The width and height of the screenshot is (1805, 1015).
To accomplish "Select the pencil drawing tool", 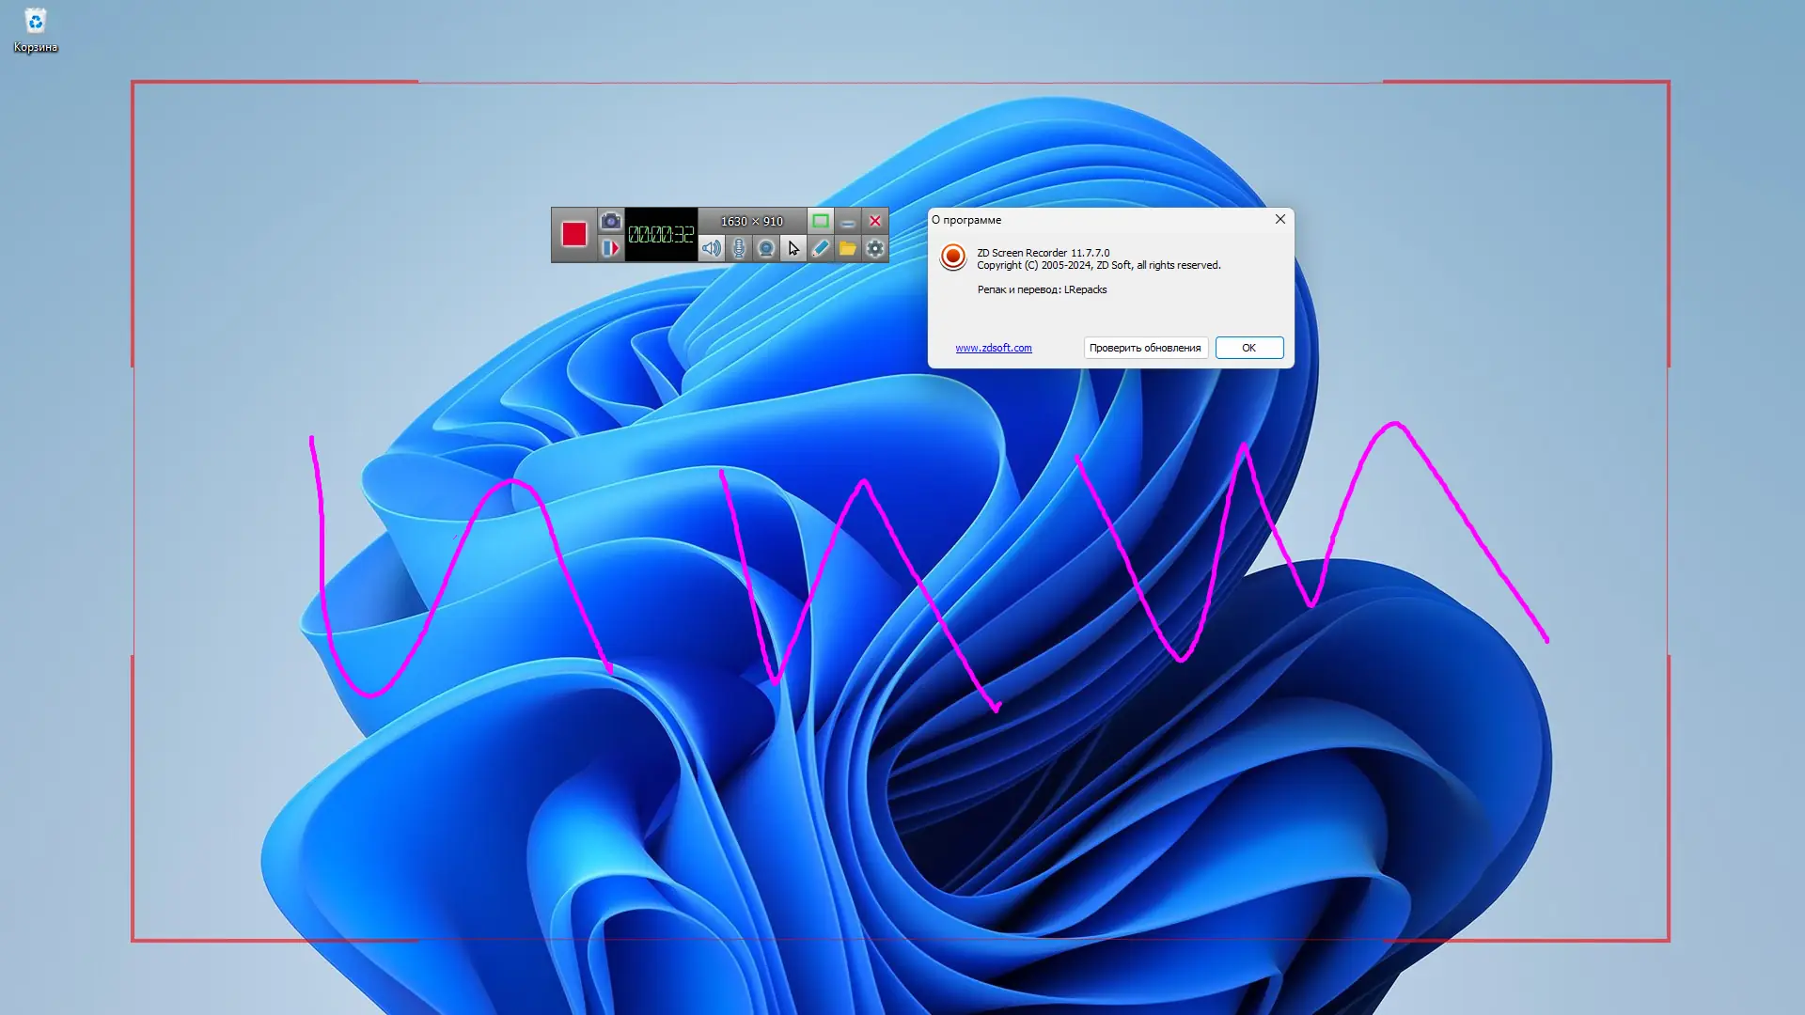I will [x=821, y=248].
